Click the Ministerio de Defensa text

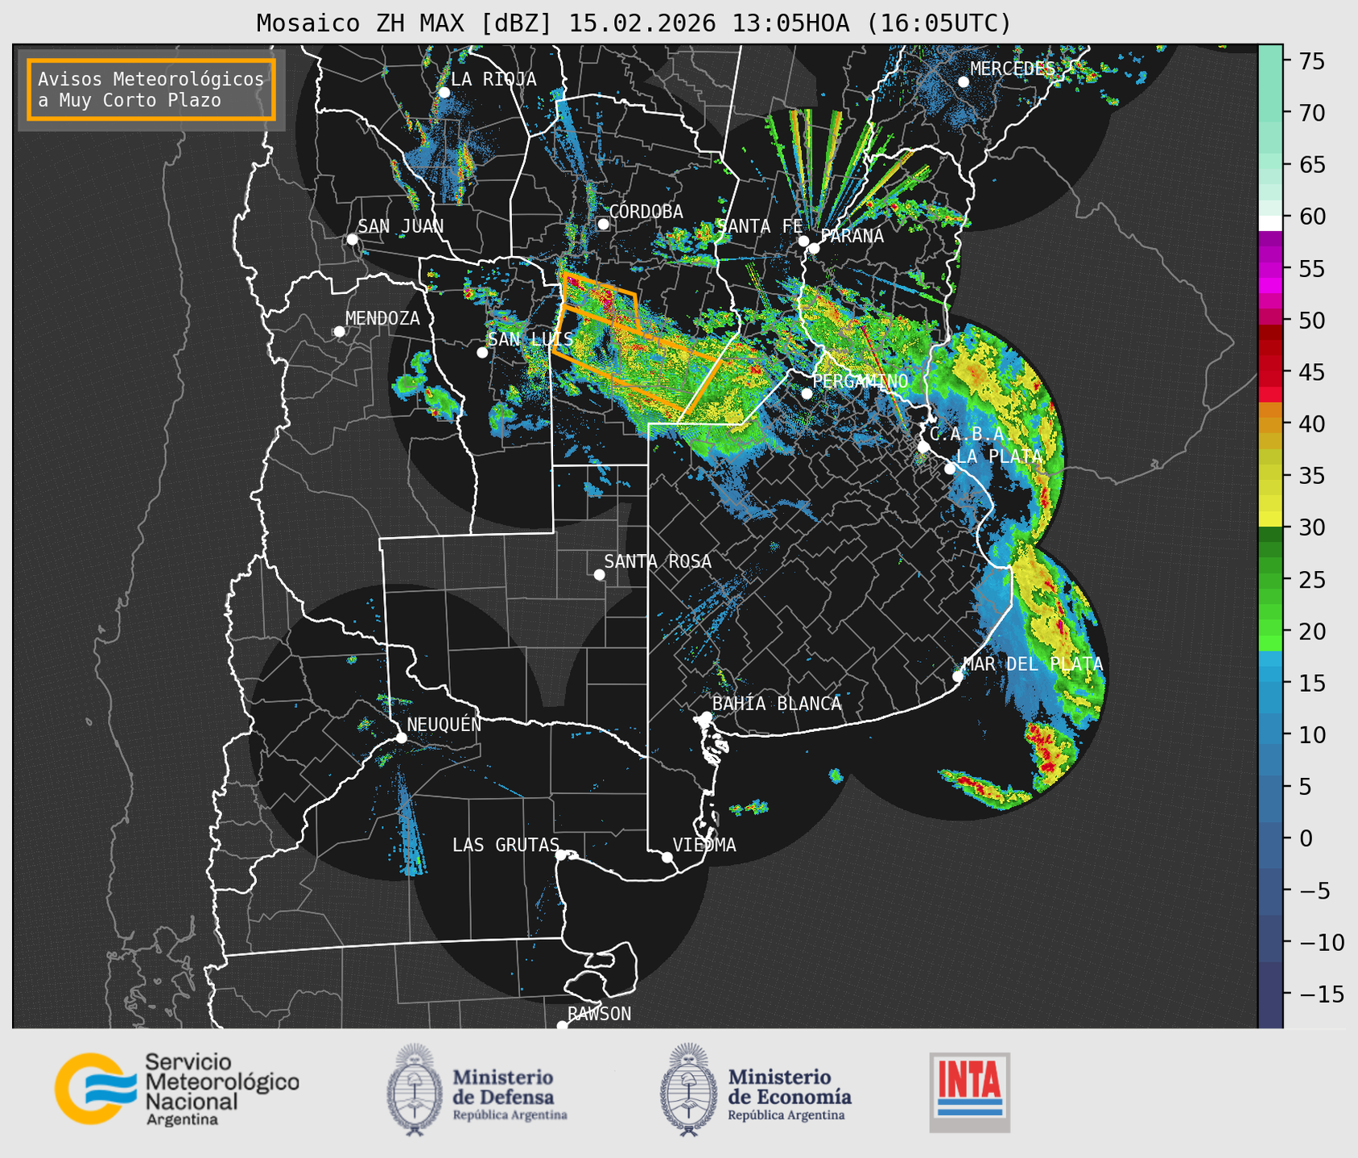510,1094
